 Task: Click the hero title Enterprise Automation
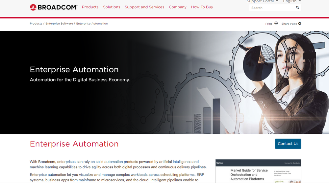coord(74,69)
